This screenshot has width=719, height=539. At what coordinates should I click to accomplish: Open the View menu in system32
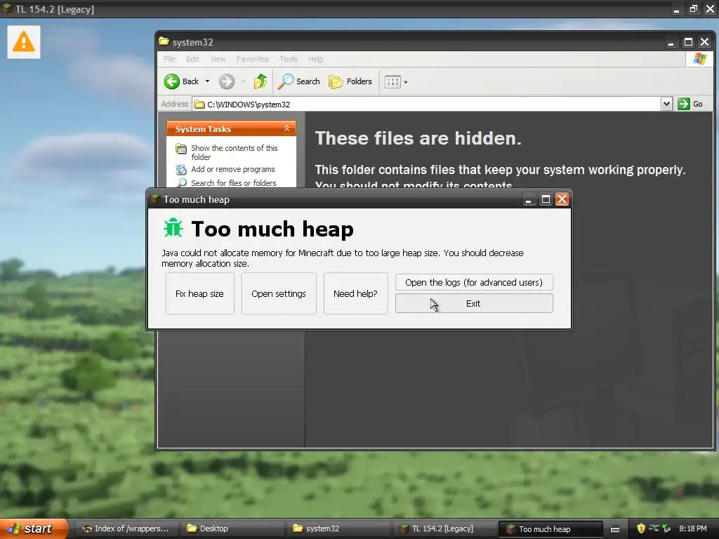pos(218,59)
